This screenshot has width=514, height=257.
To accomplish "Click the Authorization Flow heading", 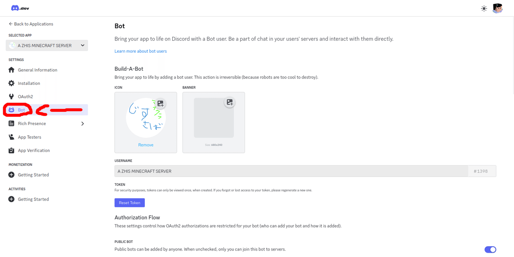I will 137,217.
